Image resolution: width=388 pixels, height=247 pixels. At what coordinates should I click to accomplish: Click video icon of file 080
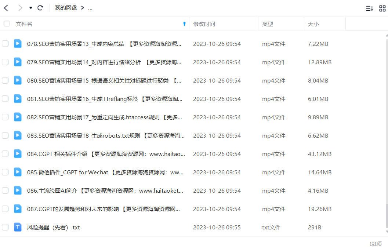[18, 80]
